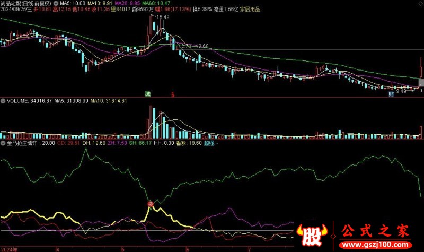Image resolution: width=424 pixels, height=252 pixels.
Task: Select the 金马抢庄博弈: 20.00 indicator name
Action: (x=31, y=143)
